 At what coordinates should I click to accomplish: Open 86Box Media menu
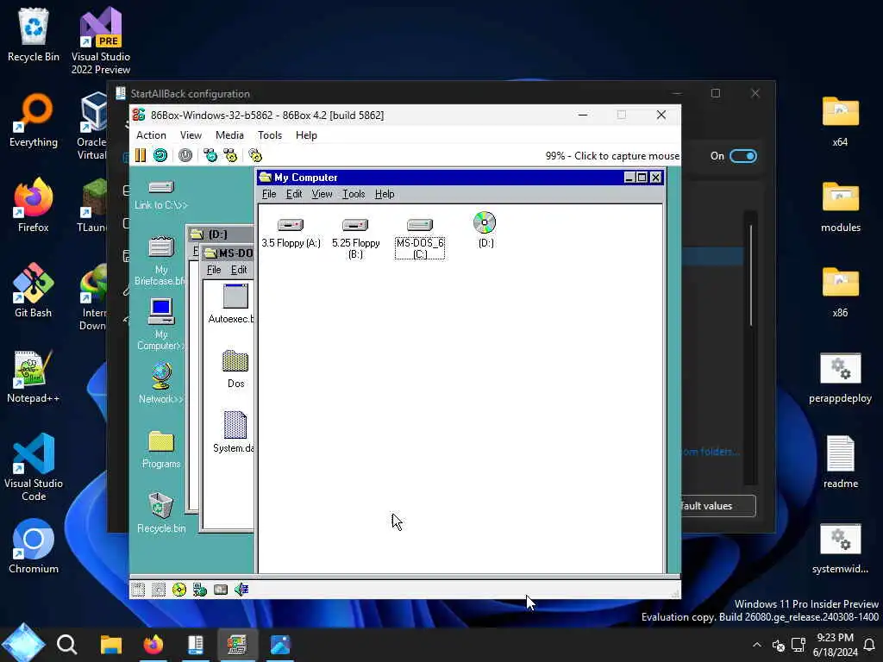229,135
